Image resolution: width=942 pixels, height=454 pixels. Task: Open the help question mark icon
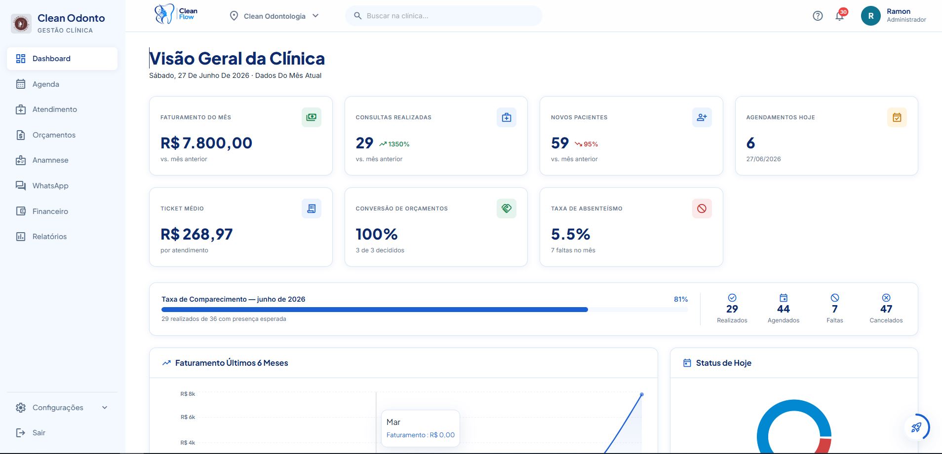click(x=818, y=16)
